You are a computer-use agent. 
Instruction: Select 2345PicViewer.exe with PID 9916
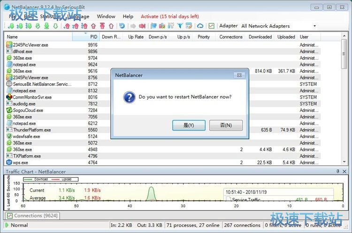162,45
